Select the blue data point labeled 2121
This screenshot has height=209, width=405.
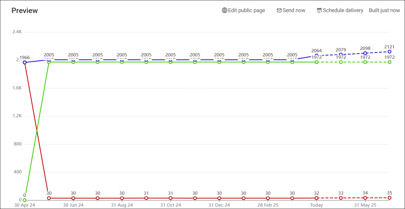coord(389,52)
